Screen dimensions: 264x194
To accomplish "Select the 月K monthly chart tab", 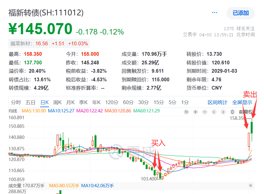I will click(70, 102).
